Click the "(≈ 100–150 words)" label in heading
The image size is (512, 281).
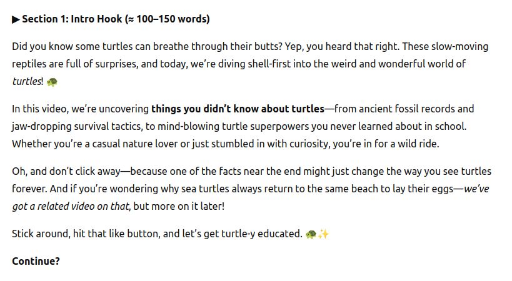point(171,19)
